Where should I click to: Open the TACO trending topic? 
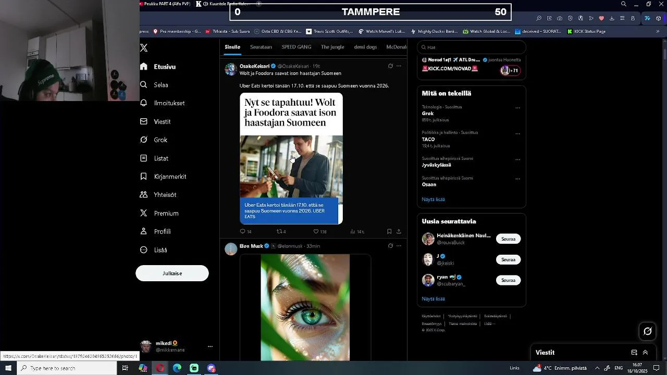(428, 140)
